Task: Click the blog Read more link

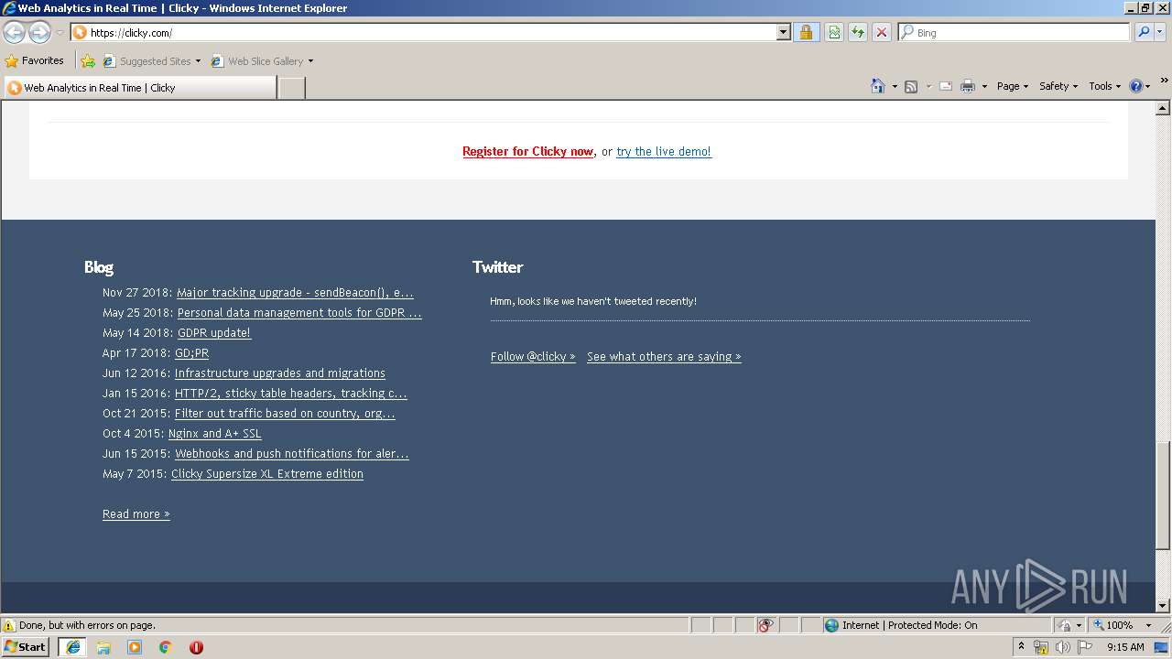Action: point(136,514)
